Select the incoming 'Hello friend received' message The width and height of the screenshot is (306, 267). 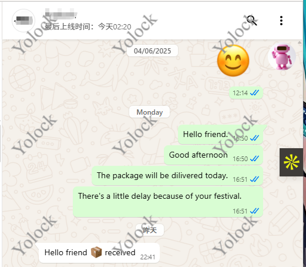click(x=99, y=253)
